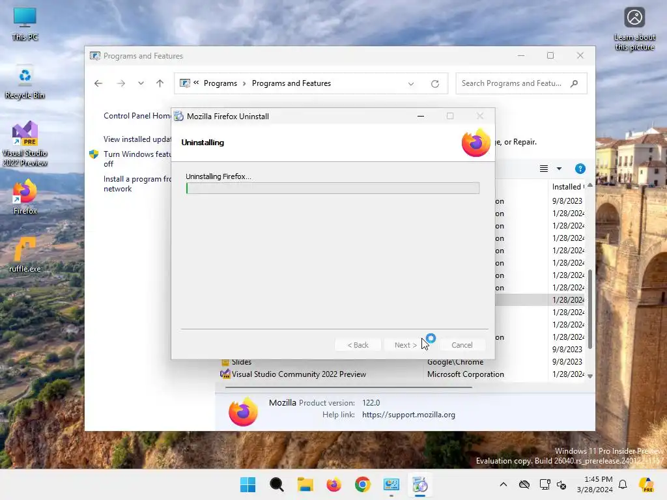Switch to the Firefox uninstaller taskbar icon

pos(420,484)
